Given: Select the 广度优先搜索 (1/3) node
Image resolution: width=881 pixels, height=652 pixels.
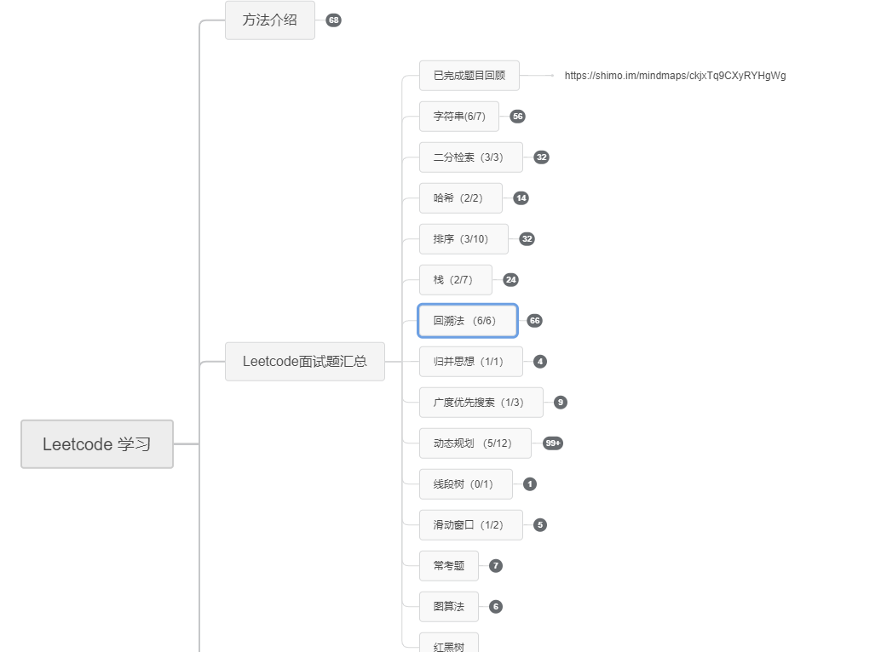Looking at the screenshot, I should pyautogui.click(x=481, y=403).
